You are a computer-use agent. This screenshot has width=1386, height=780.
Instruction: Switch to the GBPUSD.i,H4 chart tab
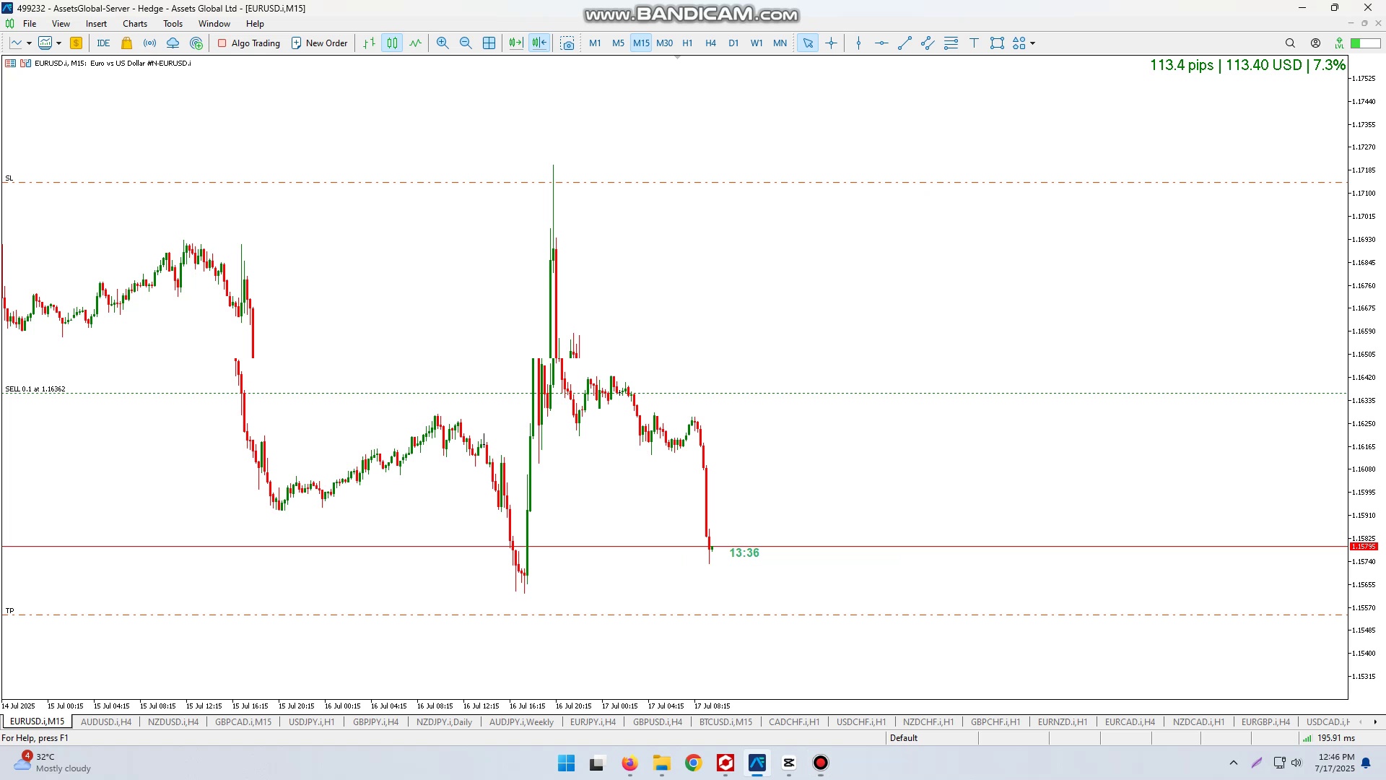click(x=657, y=721)
